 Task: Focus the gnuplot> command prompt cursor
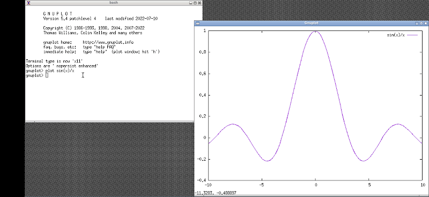coord(47,75)
